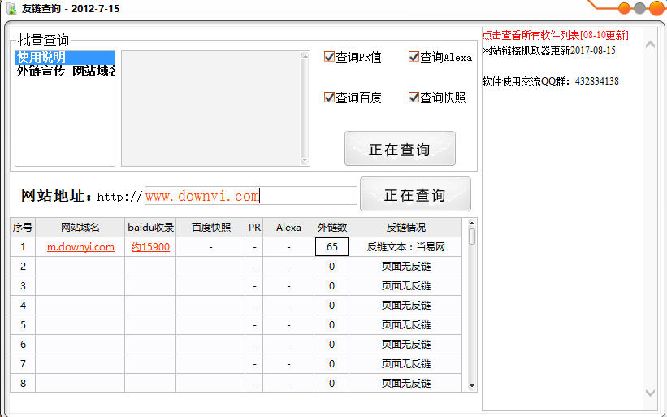Click the 网站域名 column header
Image resolution: width=667 pixels, height=417 pixels.
(x=80, y=228)
